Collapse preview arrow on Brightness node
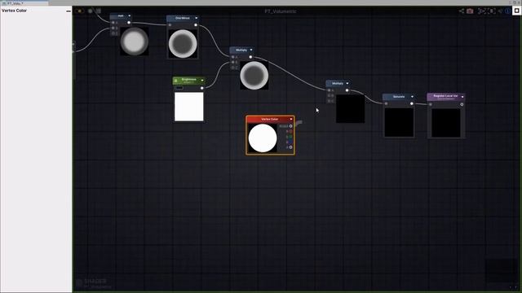The width and height of the screenshot is (522, 293). [x=202, y=81]
